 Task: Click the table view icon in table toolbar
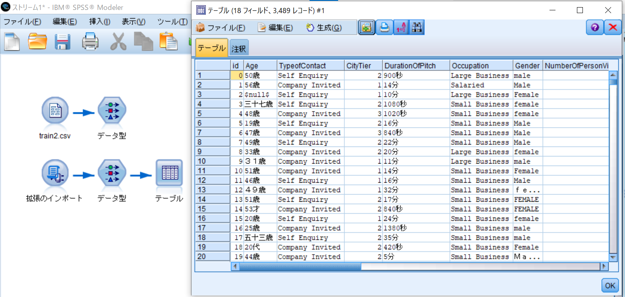[366, 27]
